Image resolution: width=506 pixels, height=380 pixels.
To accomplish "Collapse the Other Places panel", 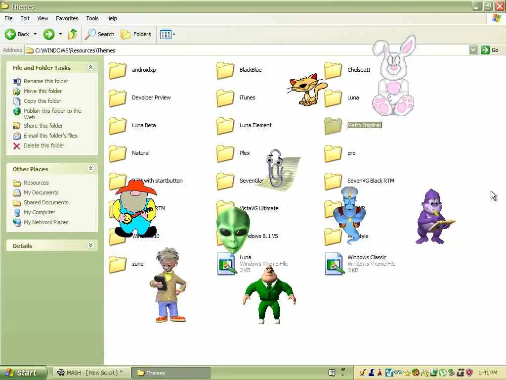I will pos(91,169).
